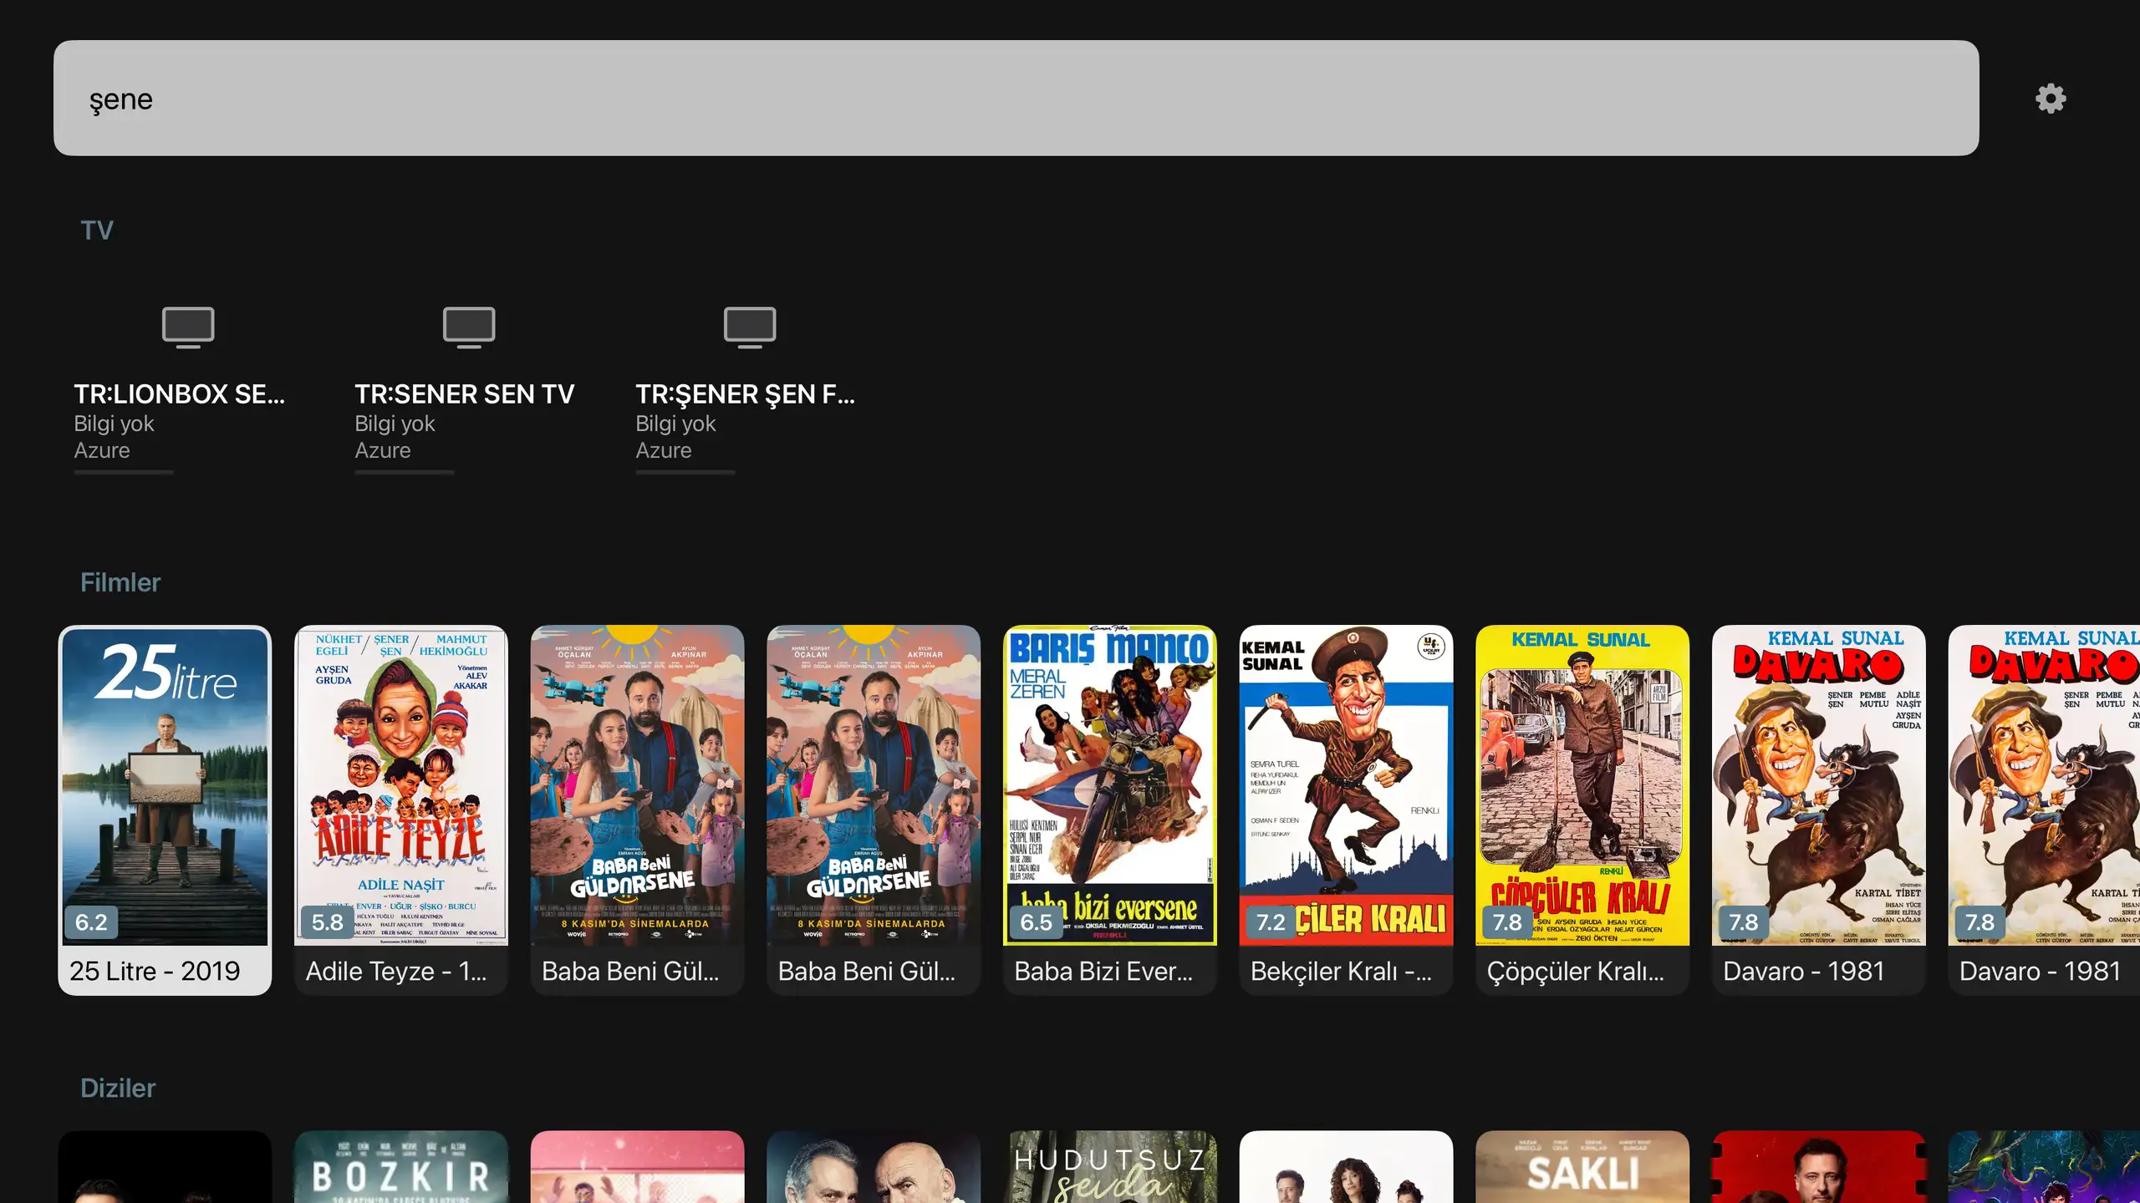Click the Filmler section heading
2140x1203 pixels.
click(x=120, y=582)
